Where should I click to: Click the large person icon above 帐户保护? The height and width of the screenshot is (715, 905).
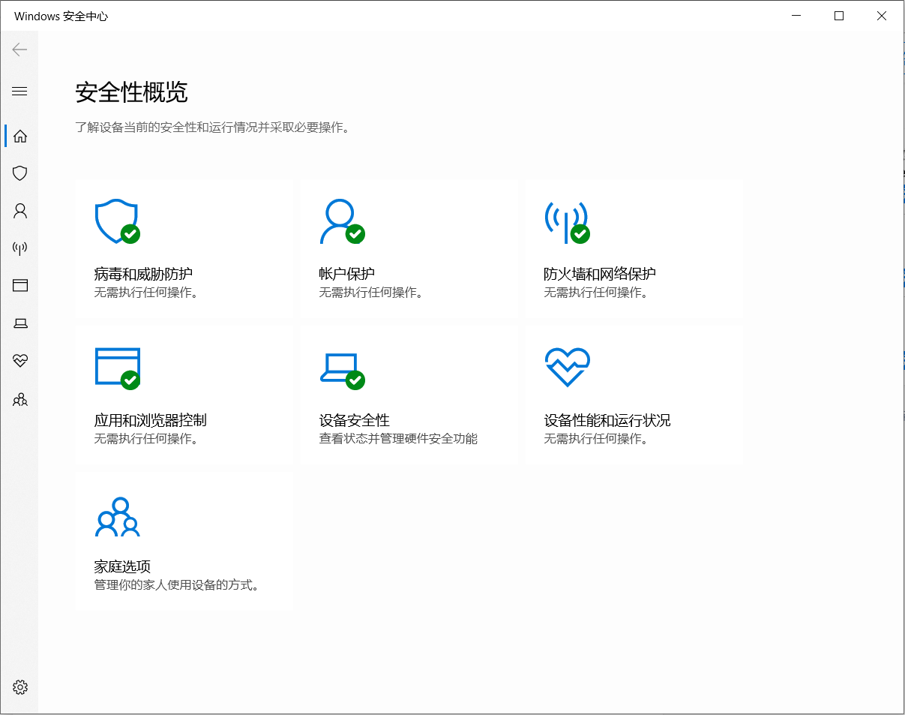click(342, 221)
